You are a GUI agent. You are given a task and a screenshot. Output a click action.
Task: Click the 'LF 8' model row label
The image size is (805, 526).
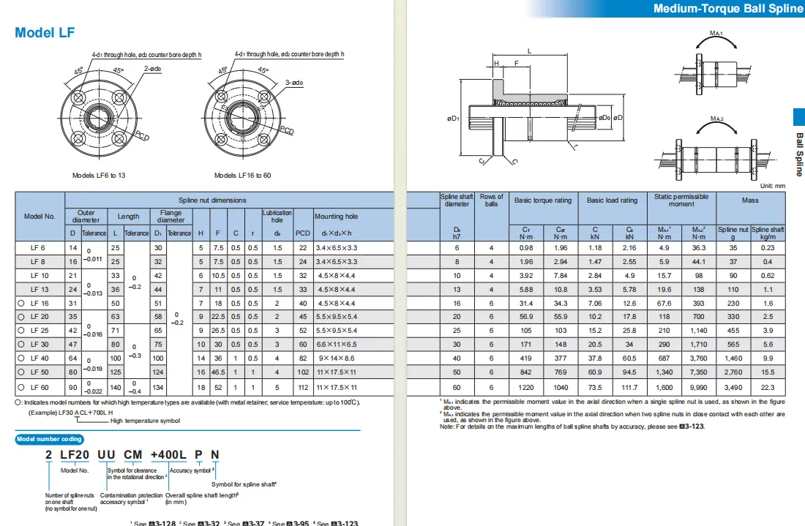37,262
